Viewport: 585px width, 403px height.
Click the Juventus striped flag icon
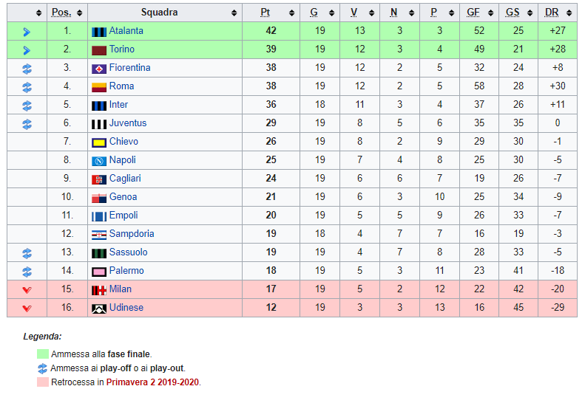tap(99, 125)
